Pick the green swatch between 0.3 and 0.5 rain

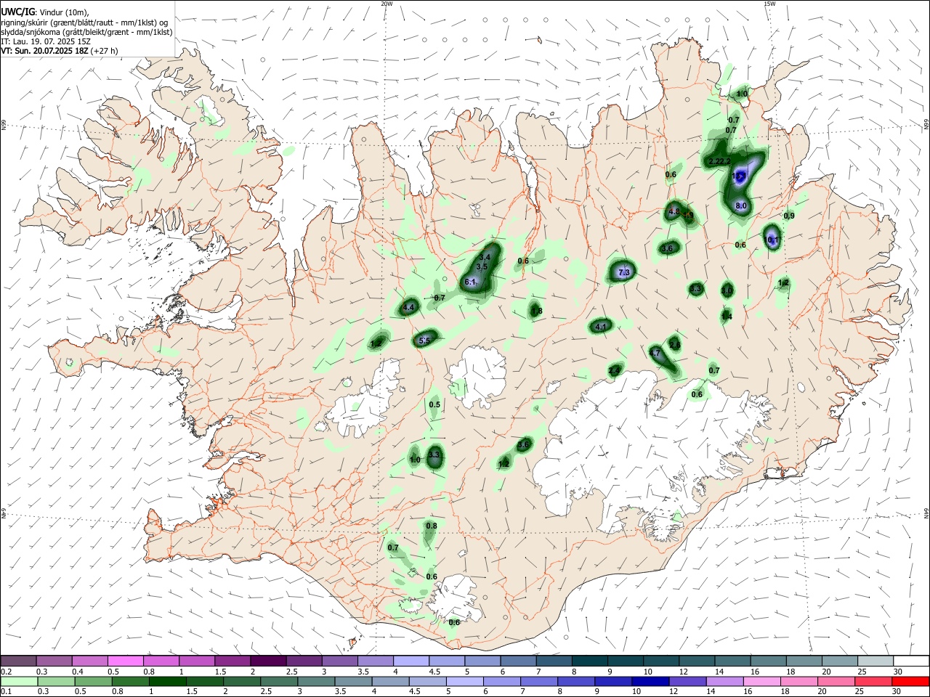click(54, 682)
